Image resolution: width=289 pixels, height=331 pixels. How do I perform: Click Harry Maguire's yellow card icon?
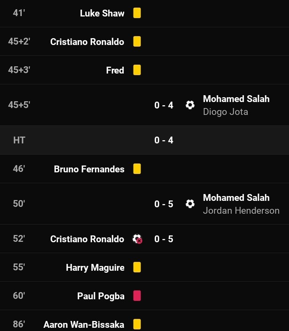[137, 267]
